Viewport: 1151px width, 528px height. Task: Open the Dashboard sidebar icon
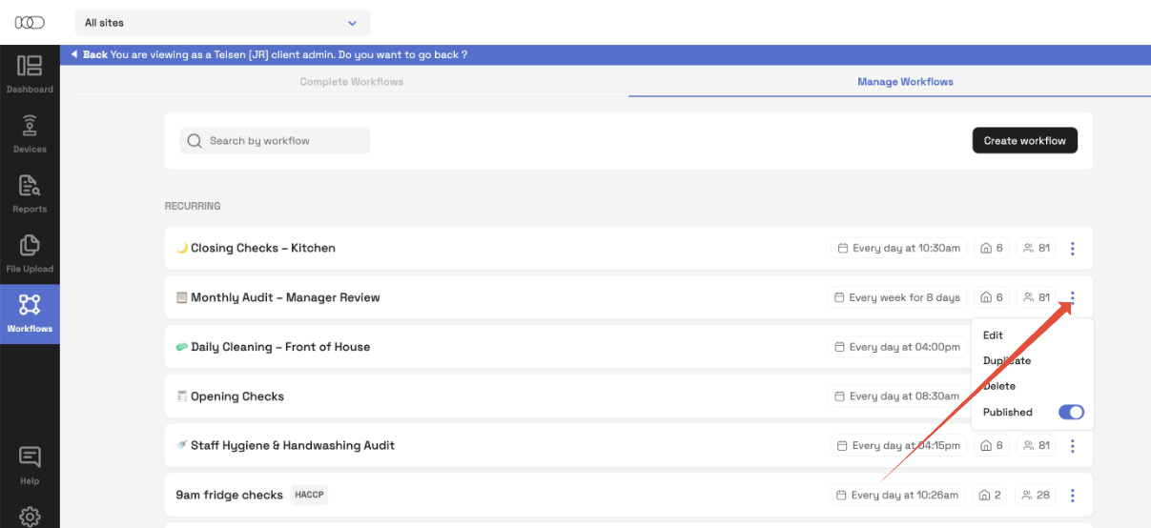click(30, 73)
